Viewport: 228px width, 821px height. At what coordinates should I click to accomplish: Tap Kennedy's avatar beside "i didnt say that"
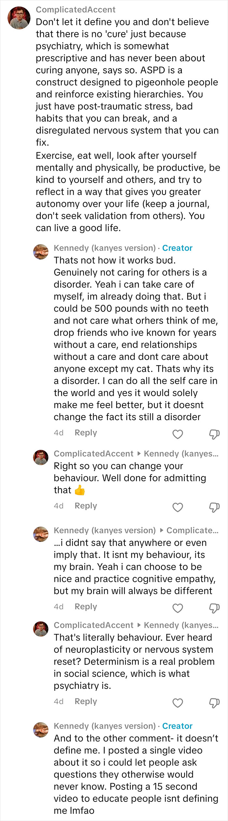click(x=41, y=534)
